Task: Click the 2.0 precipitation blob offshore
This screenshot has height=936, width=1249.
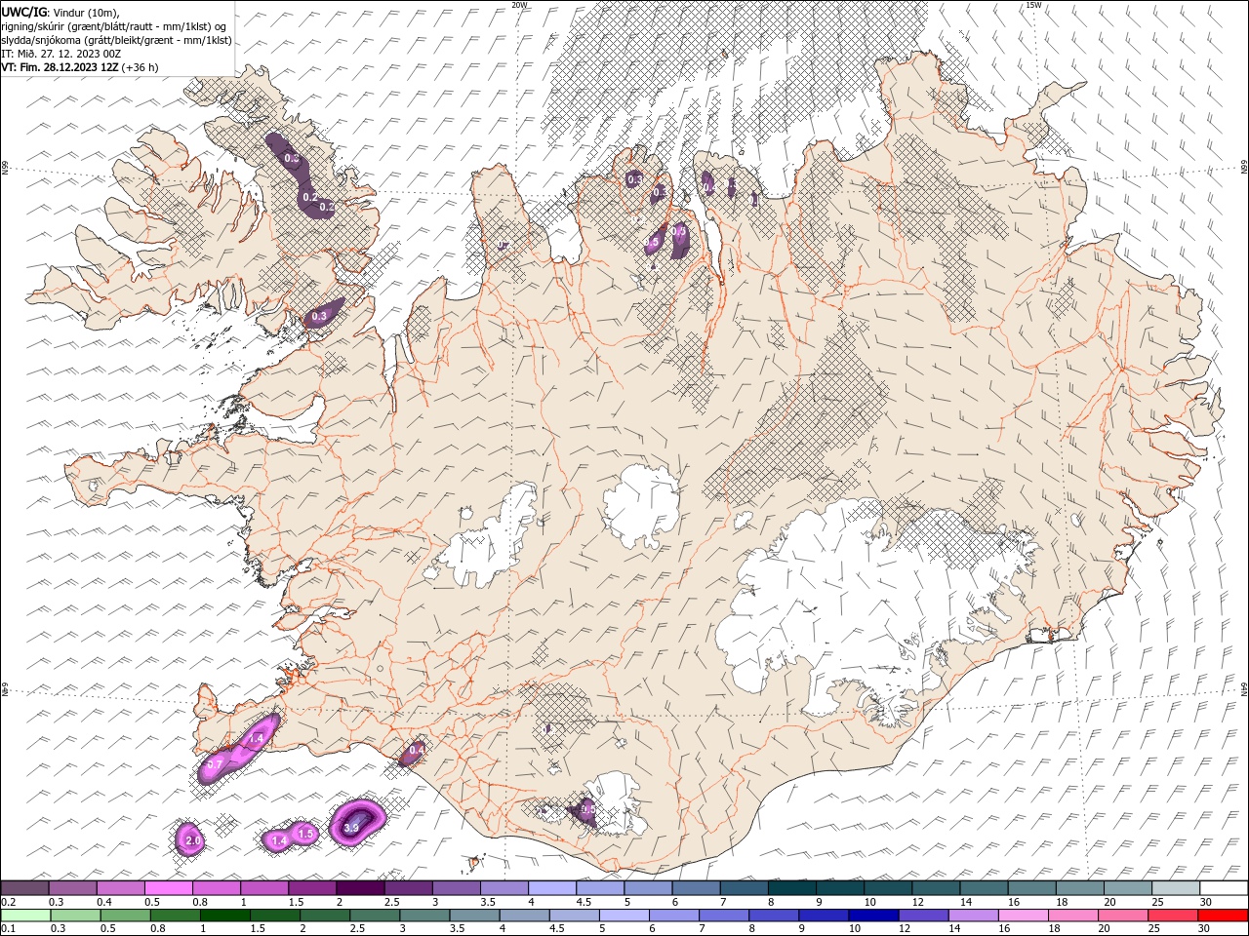Action: 191,838
